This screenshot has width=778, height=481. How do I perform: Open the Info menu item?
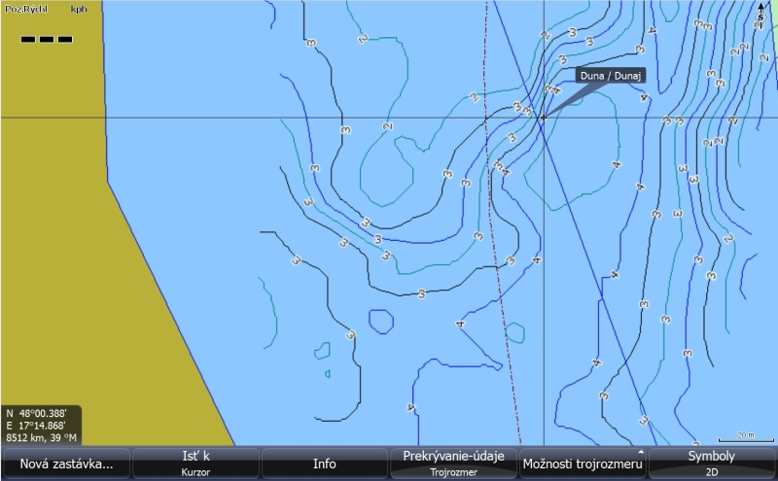324,464
